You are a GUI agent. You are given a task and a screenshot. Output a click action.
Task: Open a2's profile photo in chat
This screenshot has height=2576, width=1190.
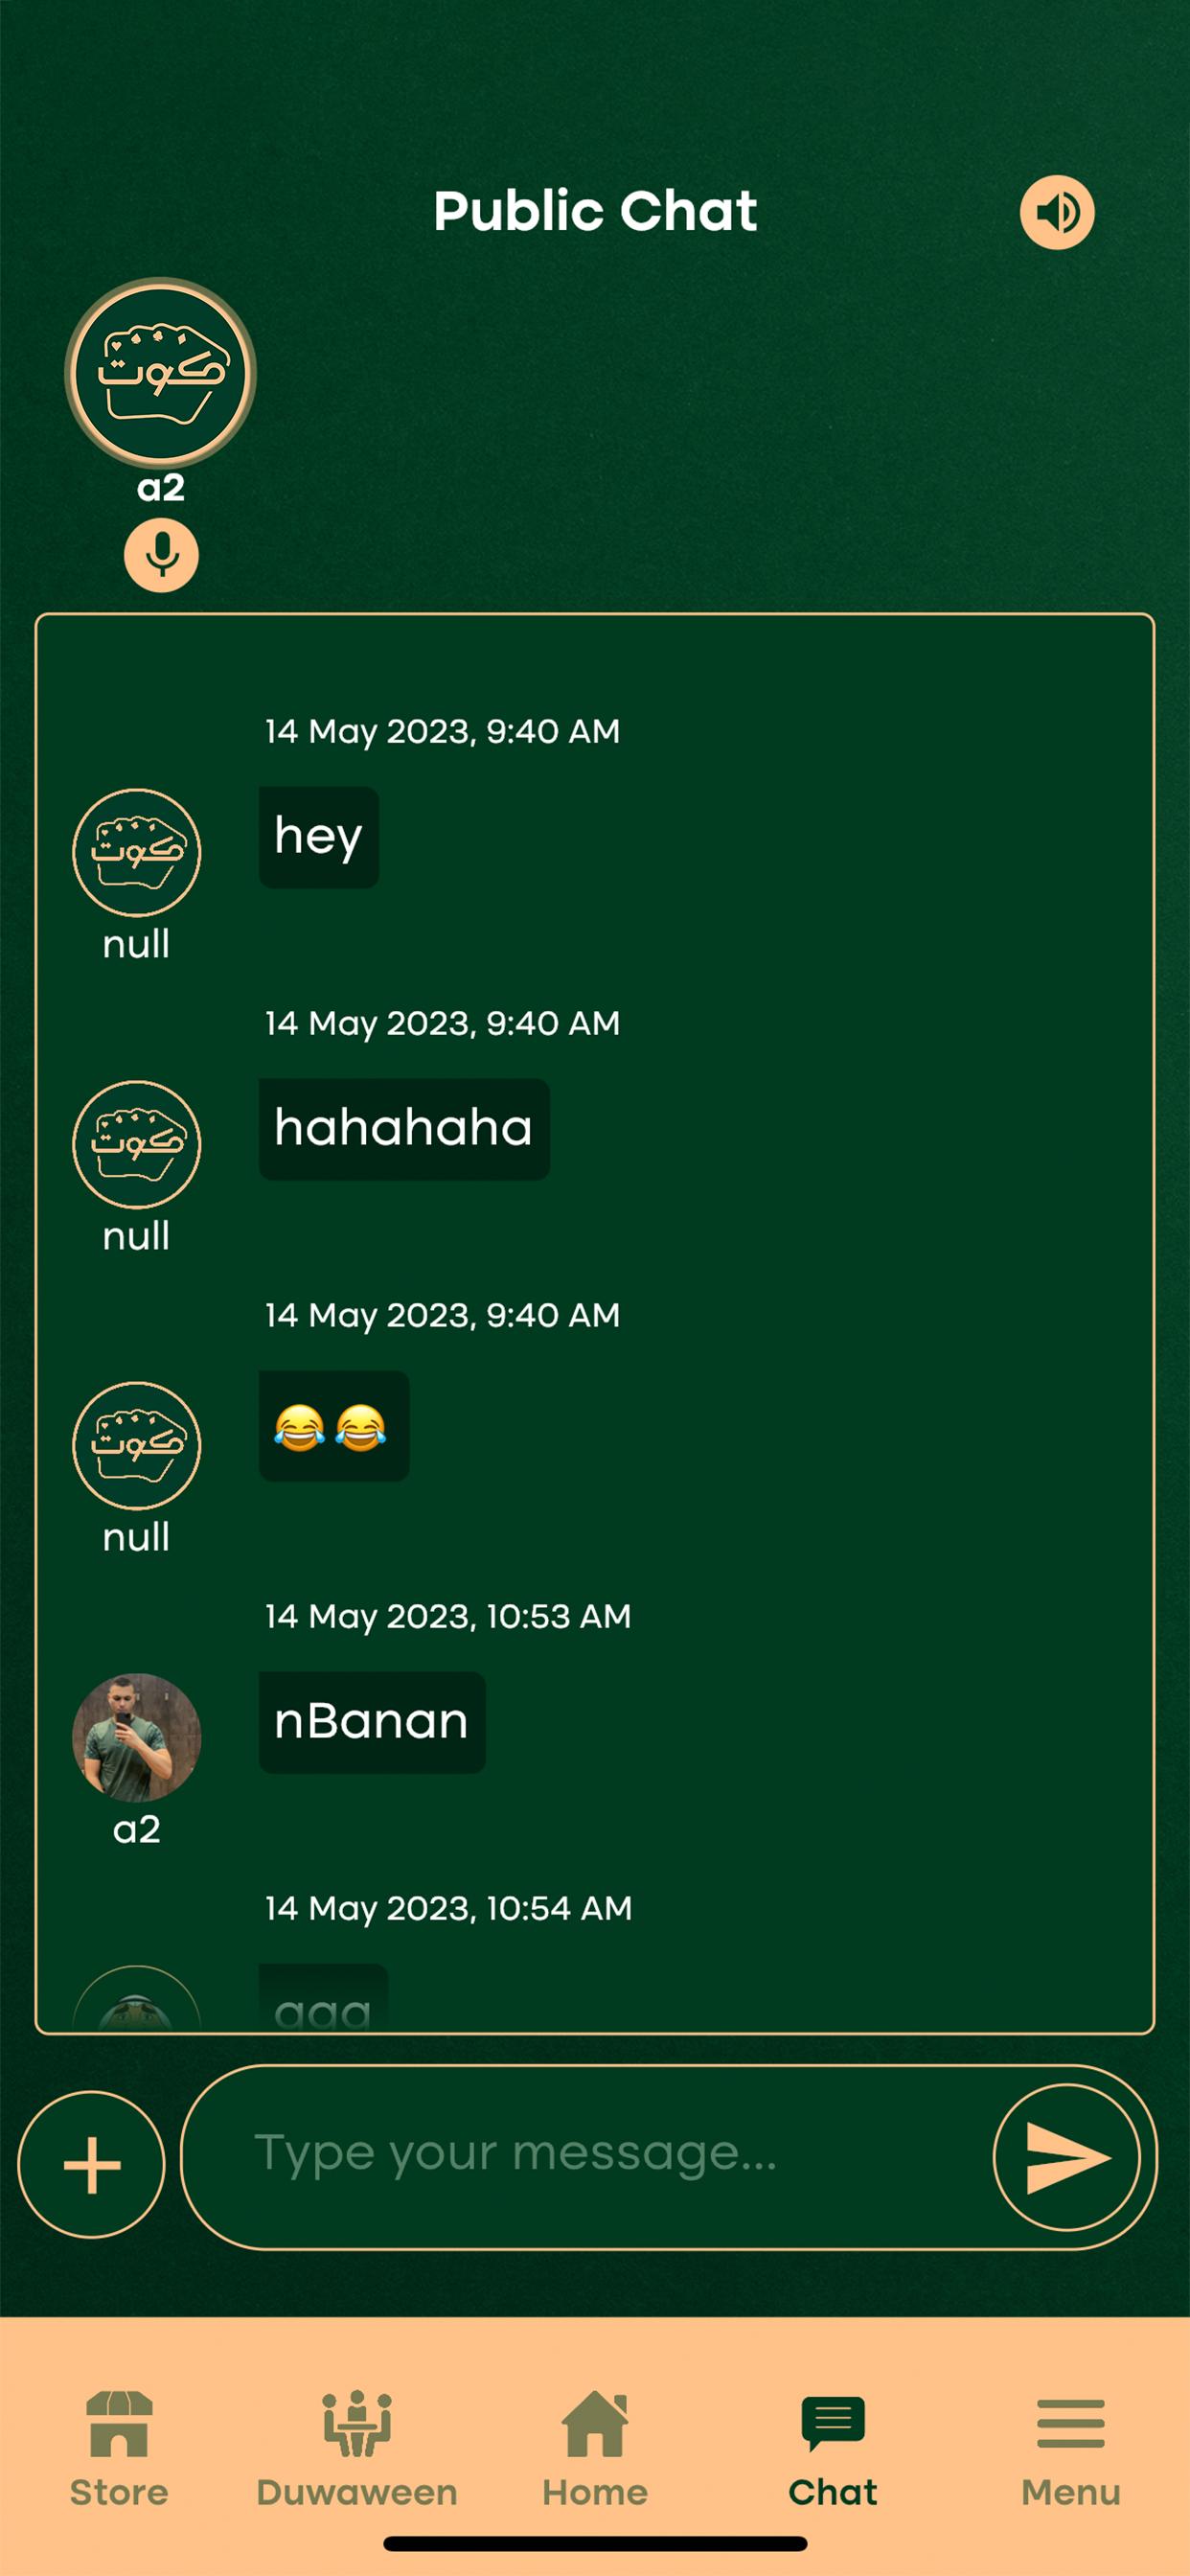[x=137, y=1738]
